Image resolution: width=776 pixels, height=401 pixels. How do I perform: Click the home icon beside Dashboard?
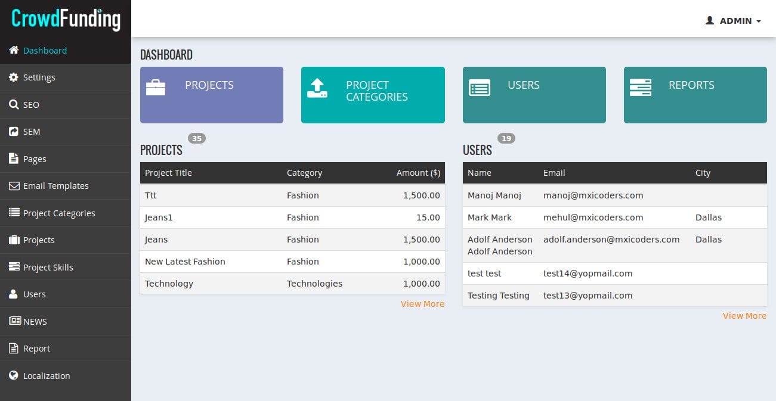pos(14,51)
